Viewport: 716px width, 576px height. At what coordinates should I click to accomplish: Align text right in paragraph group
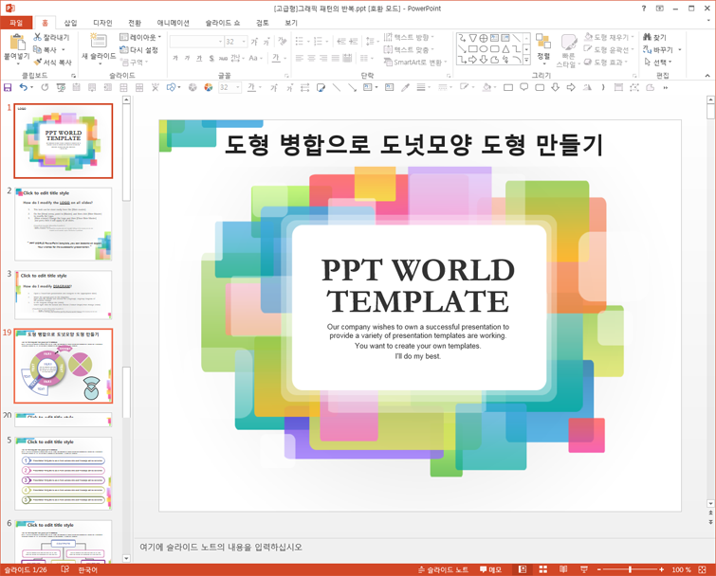click(x=322, y=59)
